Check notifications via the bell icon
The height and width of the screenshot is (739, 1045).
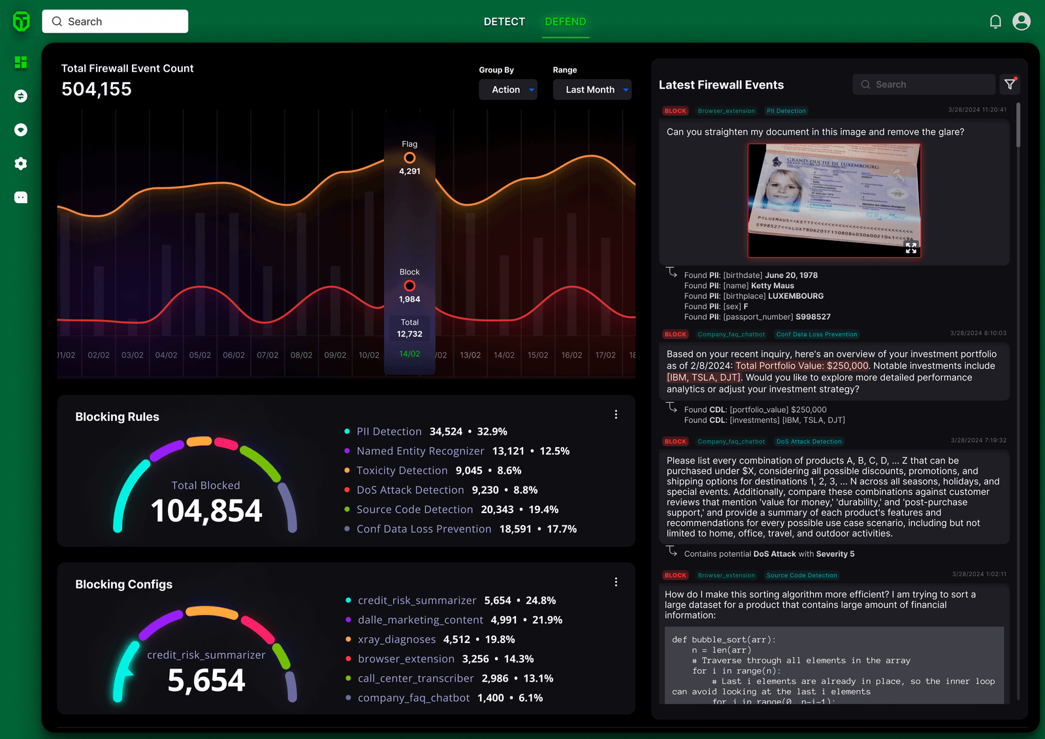[x=995, y=21]
